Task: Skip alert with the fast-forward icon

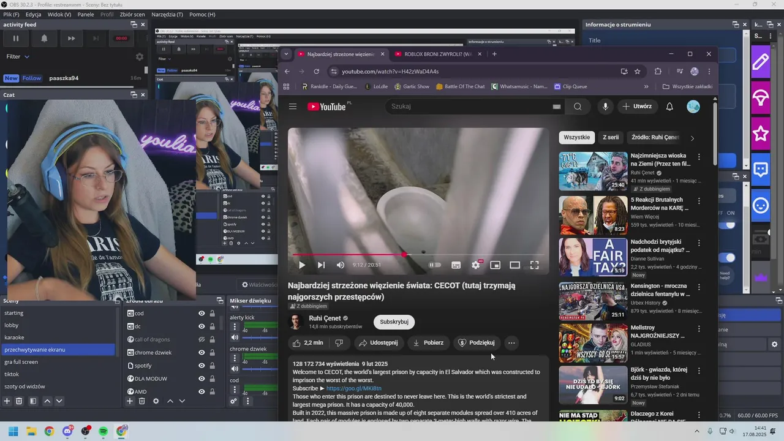Action: (72, 38)
